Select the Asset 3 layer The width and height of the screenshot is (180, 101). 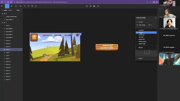click(11, 52)
